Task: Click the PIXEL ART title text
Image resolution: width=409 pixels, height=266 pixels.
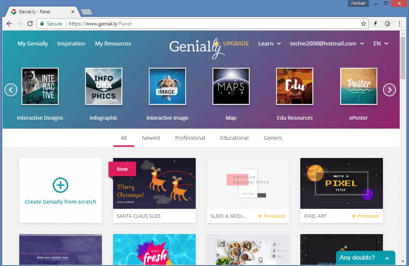Action: tap(315, 216)
